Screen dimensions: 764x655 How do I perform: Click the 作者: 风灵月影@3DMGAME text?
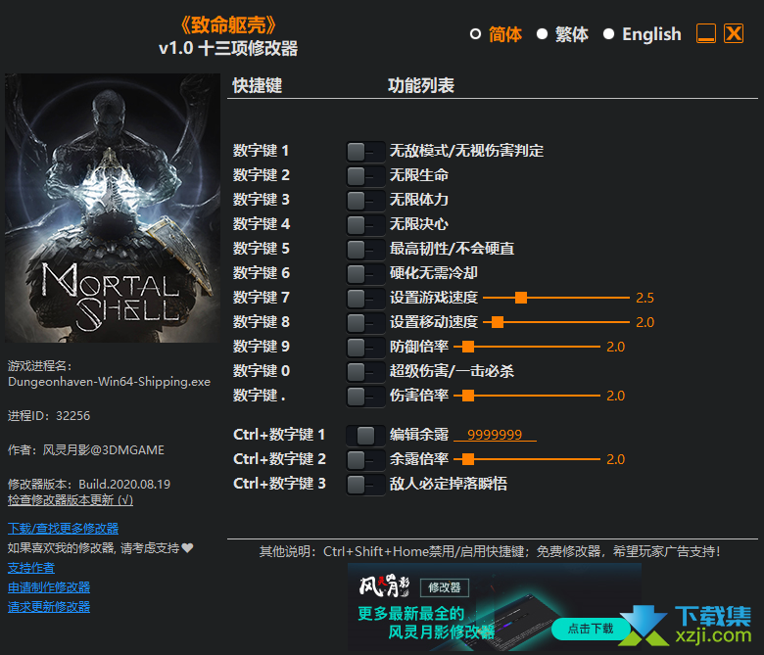pos(86,450)
